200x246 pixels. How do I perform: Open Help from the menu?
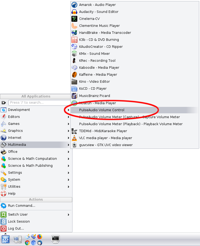36,194
